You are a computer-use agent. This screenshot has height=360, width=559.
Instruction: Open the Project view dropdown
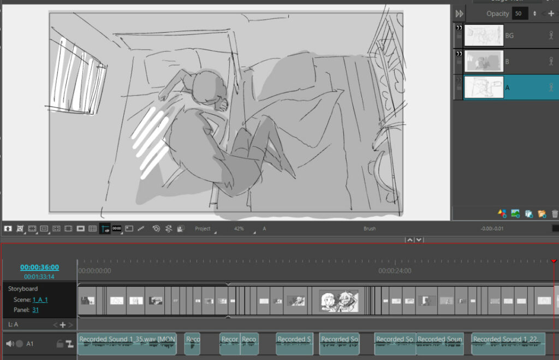[204, 229]
